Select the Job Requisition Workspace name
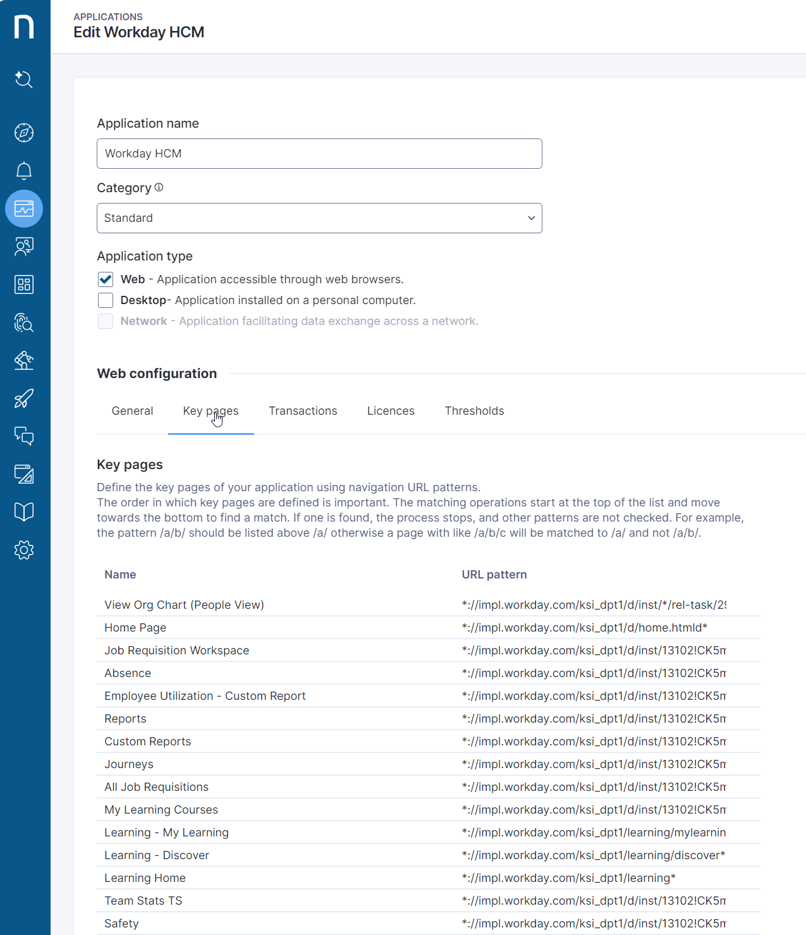The width and height of the screenshot is (806, 935). click(x=176, y=651)
